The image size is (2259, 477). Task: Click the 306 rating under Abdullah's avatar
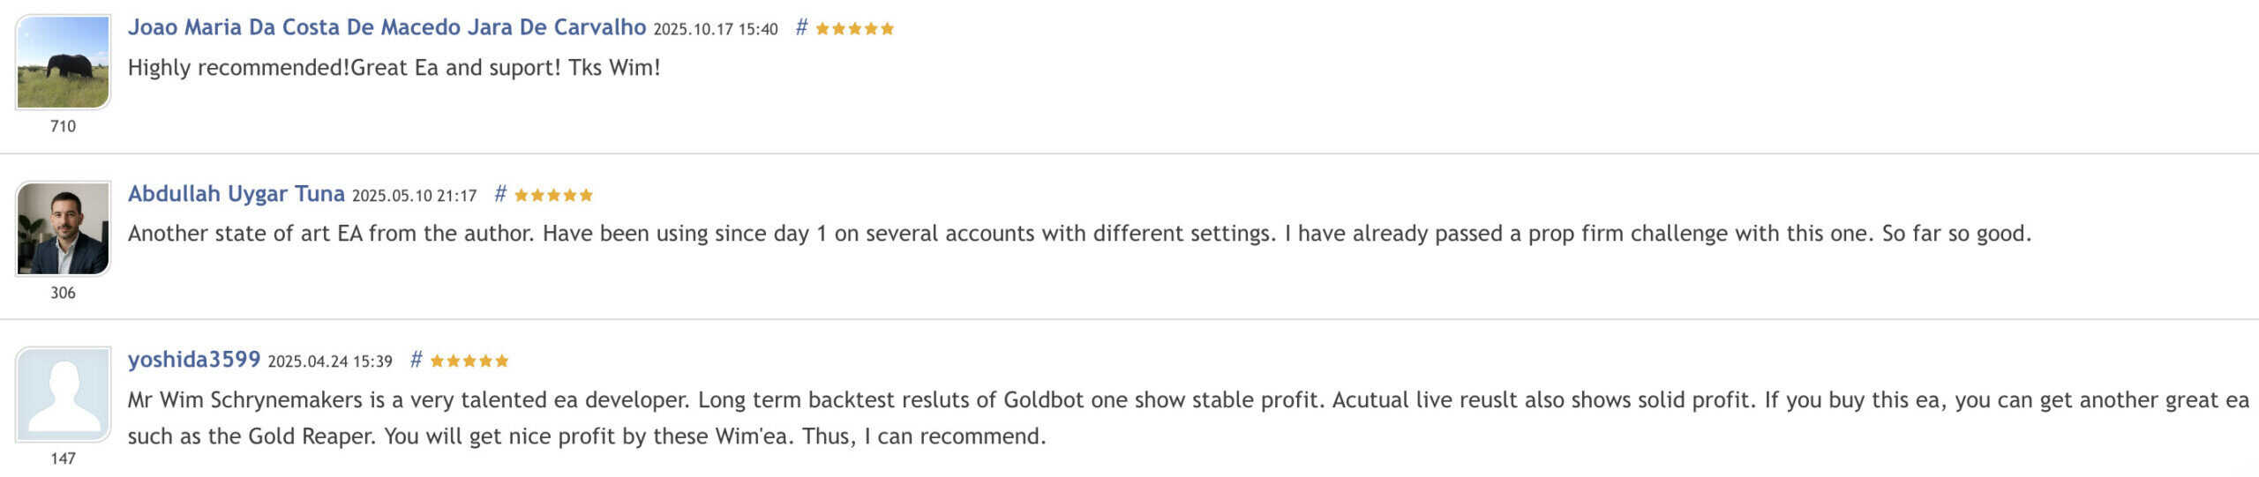click(64, 293)
